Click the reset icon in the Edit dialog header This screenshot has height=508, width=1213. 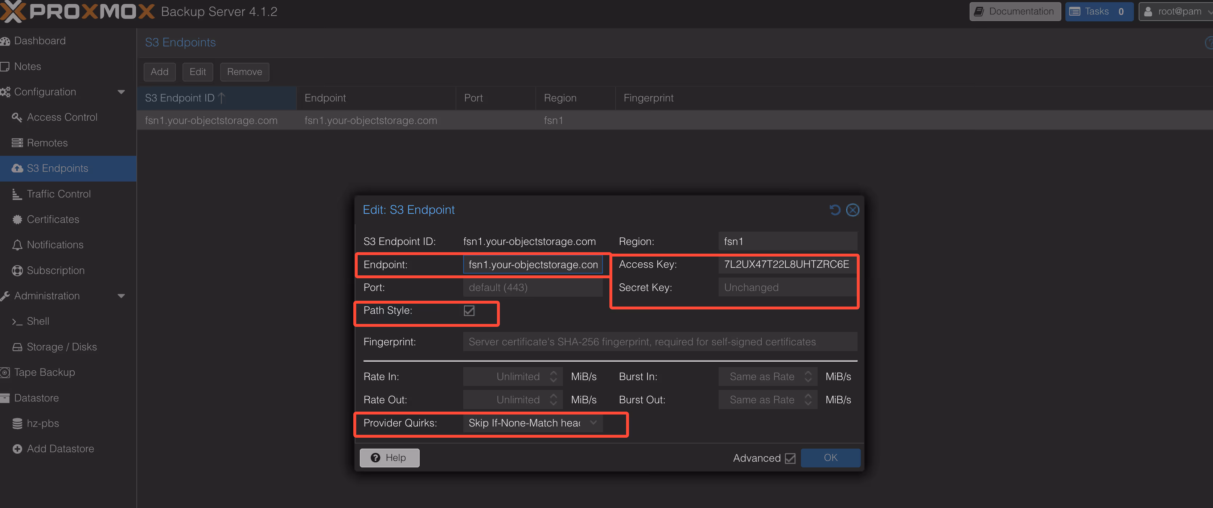pos(835,210)
